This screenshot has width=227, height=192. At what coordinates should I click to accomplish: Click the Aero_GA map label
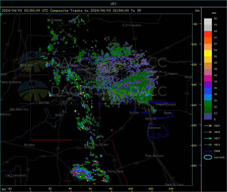click(x=151, y=119)
